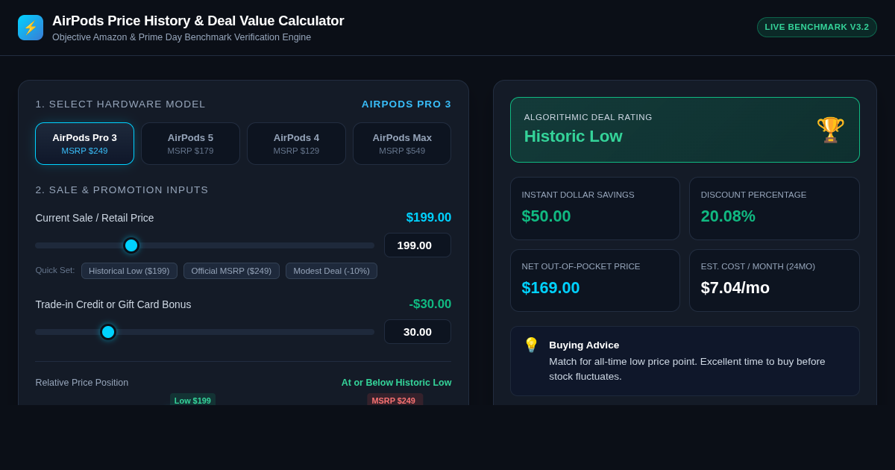Set price to Historical Low ($199)
Screen dimensions: 895x470
click(x=129, y=271)
